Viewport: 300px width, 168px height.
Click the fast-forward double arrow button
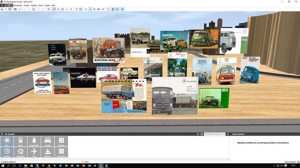coord(94,9)
